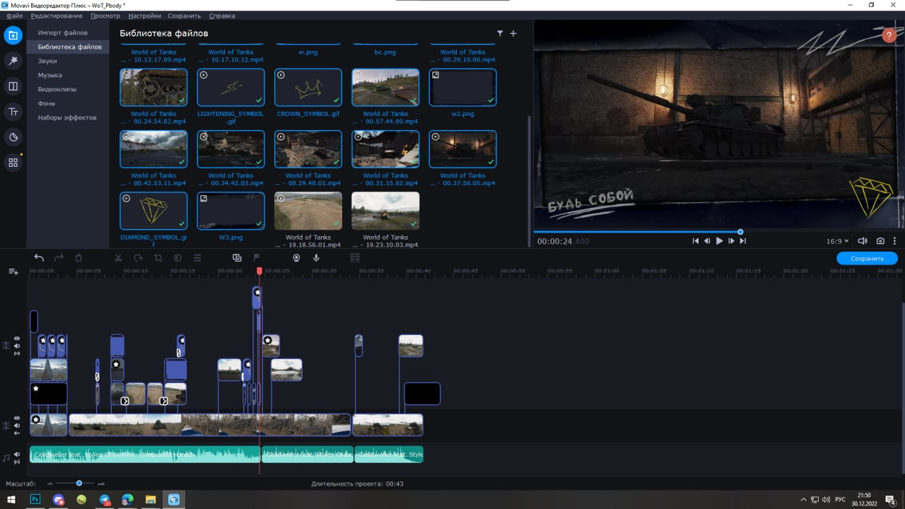Toggle eye icon on overlay track

(x=17, y=339)
